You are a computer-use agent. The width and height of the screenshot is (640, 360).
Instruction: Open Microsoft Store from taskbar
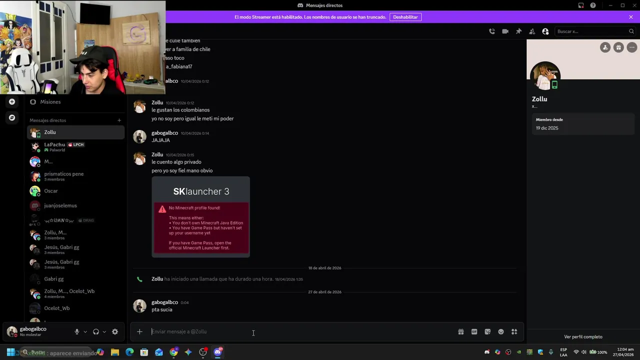(x=144, y=352)
